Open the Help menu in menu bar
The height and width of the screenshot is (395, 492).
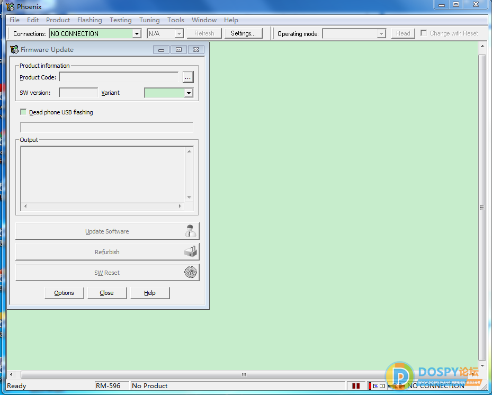[x=231, y=20]
